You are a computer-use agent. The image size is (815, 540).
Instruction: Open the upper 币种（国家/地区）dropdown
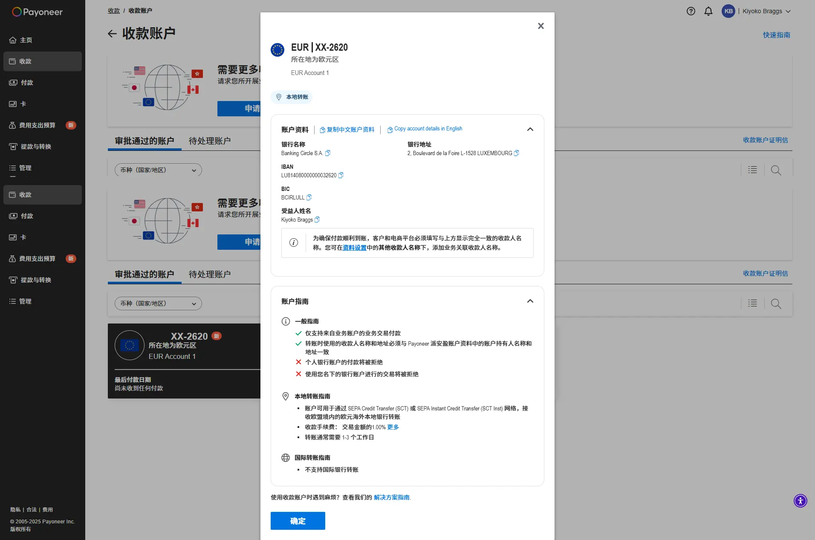[158, 170]
